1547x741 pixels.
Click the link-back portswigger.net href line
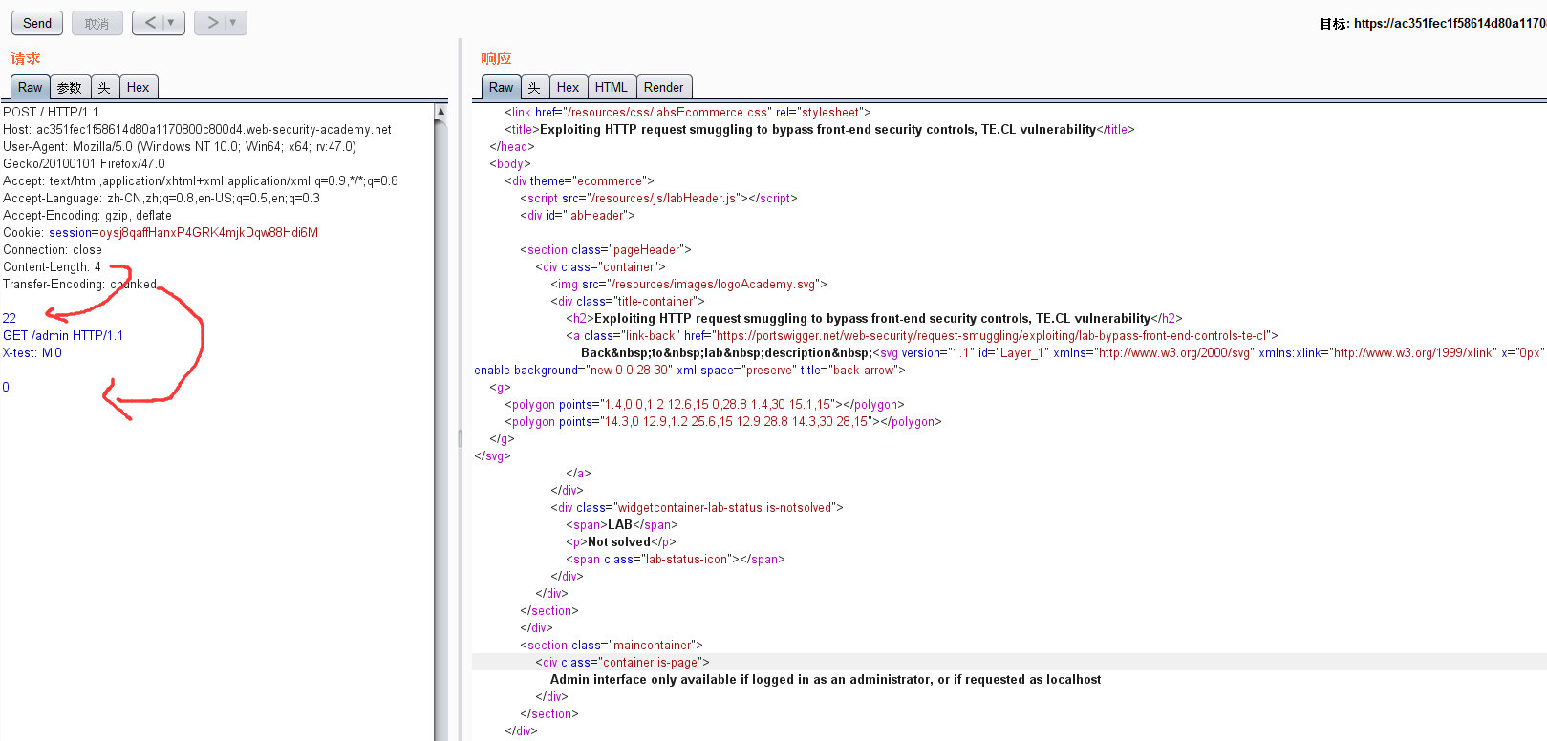coord(922,335)
